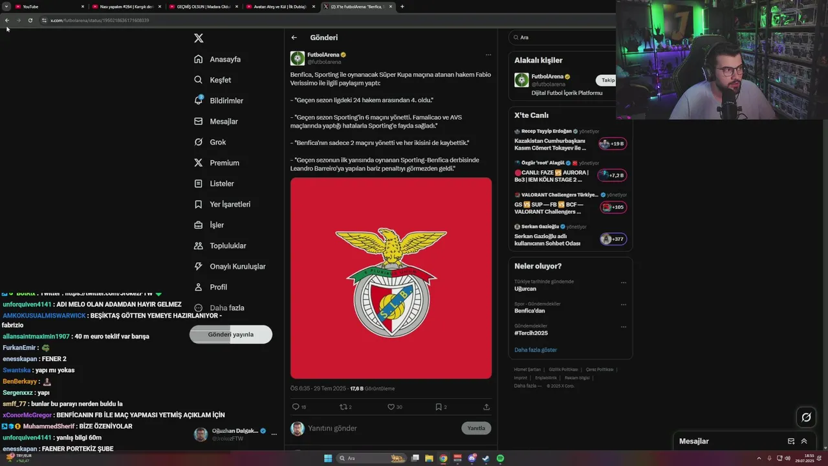828x466 pixels.
Task: Click the taskbar Ara search box
Action: click(372, 458)
